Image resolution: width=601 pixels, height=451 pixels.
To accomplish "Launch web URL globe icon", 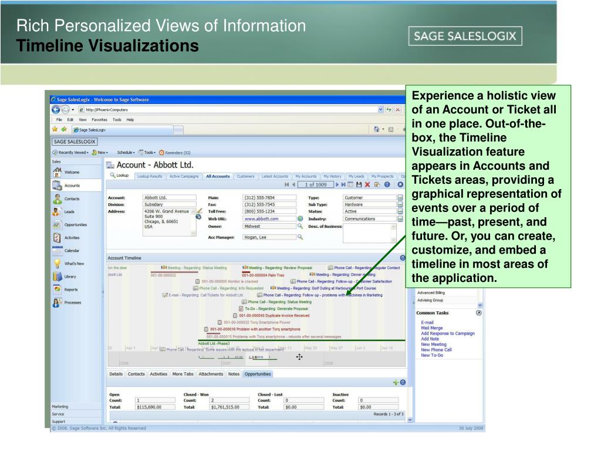I will pyautogui.click(x=300, y=218).
